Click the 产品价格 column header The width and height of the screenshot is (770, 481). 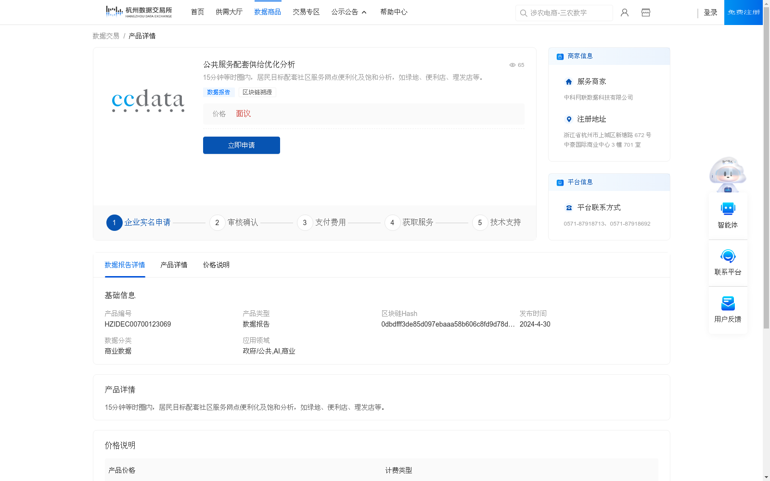pos(122,470)
